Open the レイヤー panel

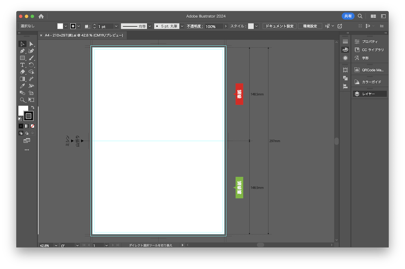tap(369, 94)
